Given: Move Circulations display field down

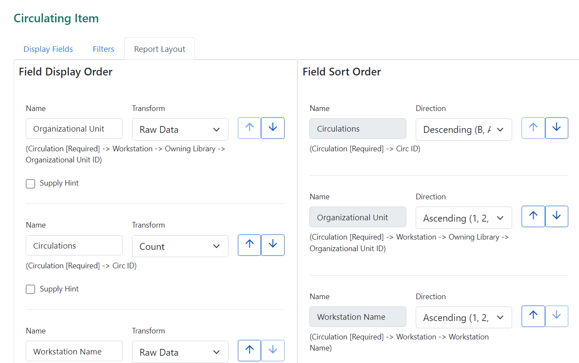Looking at the screenshot, I should (273, 245).
